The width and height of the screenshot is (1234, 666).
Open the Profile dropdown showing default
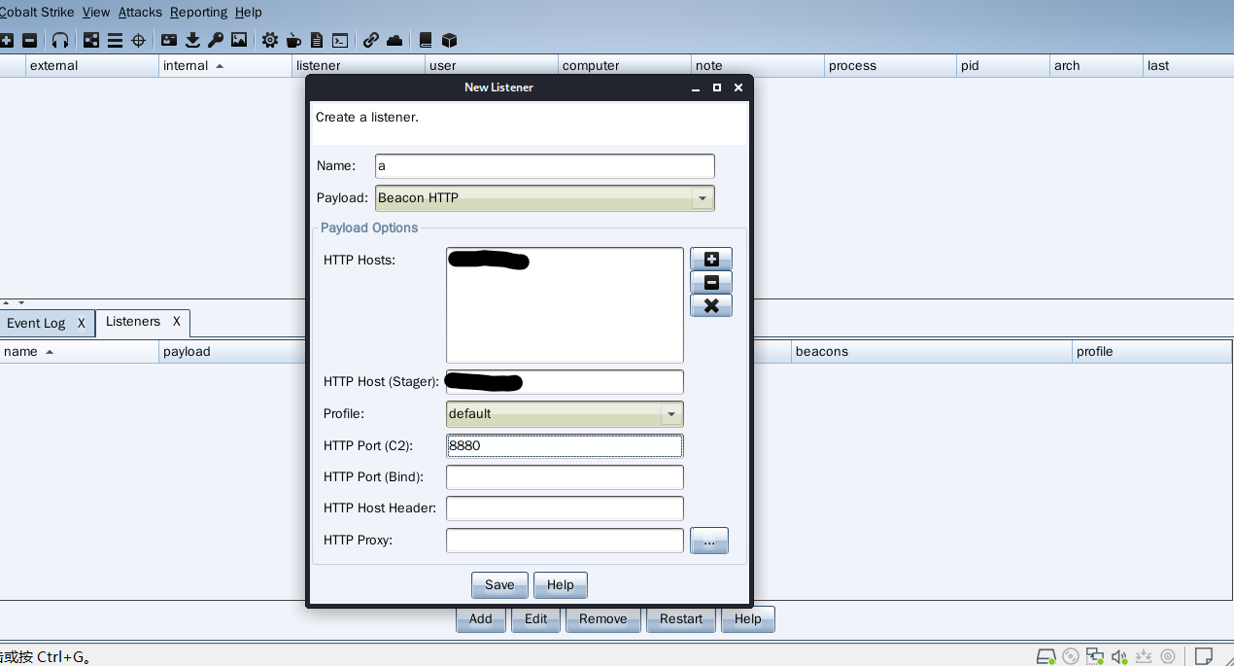point(565,414)
